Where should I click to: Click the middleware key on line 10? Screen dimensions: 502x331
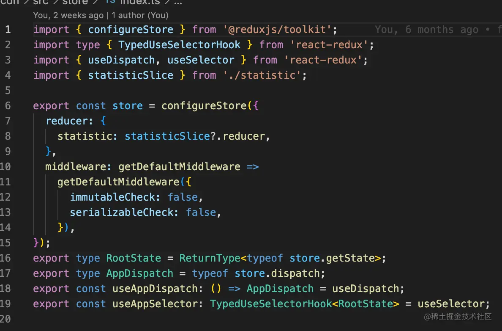[x=75, y=166]
